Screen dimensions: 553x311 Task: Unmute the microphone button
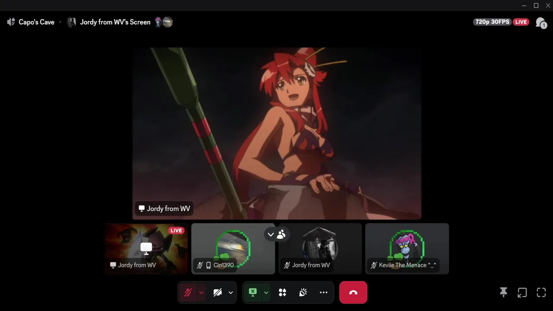(x=188, y=292)
